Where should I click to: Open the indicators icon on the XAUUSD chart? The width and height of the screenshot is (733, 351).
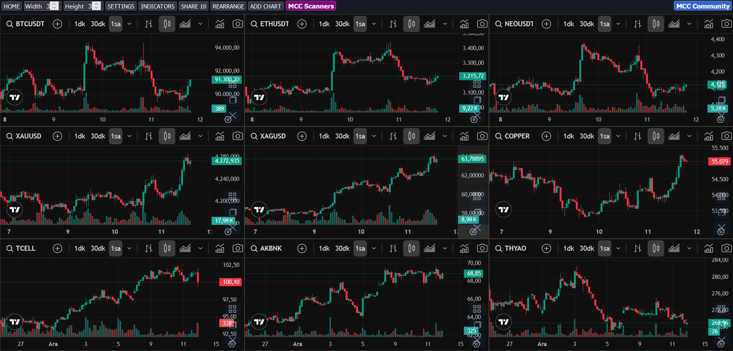point(220,136)
